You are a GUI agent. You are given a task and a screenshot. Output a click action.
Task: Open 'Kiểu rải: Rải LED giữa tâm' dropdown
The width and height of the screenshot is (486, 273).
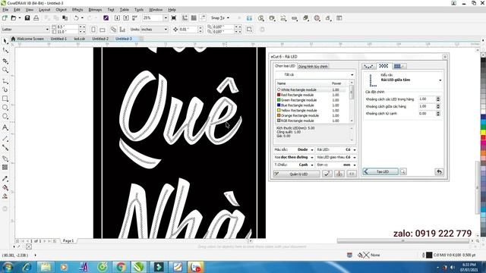[440, 80]
